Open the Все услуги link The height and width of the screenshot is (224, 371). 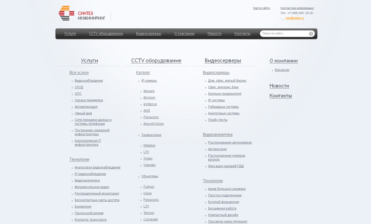point(79,73)
